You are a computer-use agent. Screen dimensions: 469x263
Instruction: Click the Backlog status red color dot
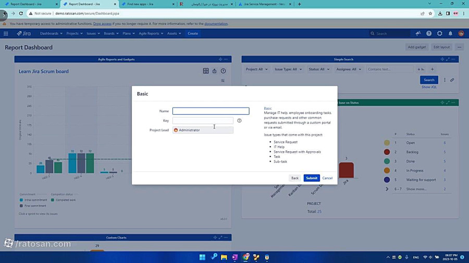pyautogui.click(x=387, y=152)
